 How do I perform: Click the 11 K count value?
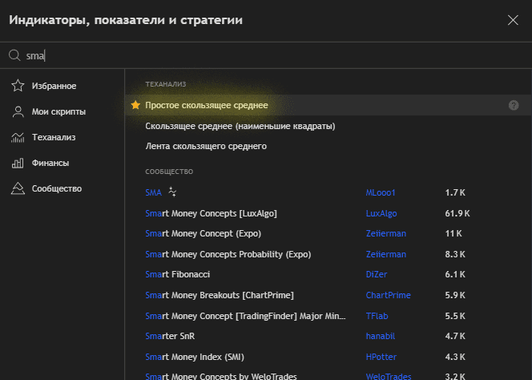point(453,233)
